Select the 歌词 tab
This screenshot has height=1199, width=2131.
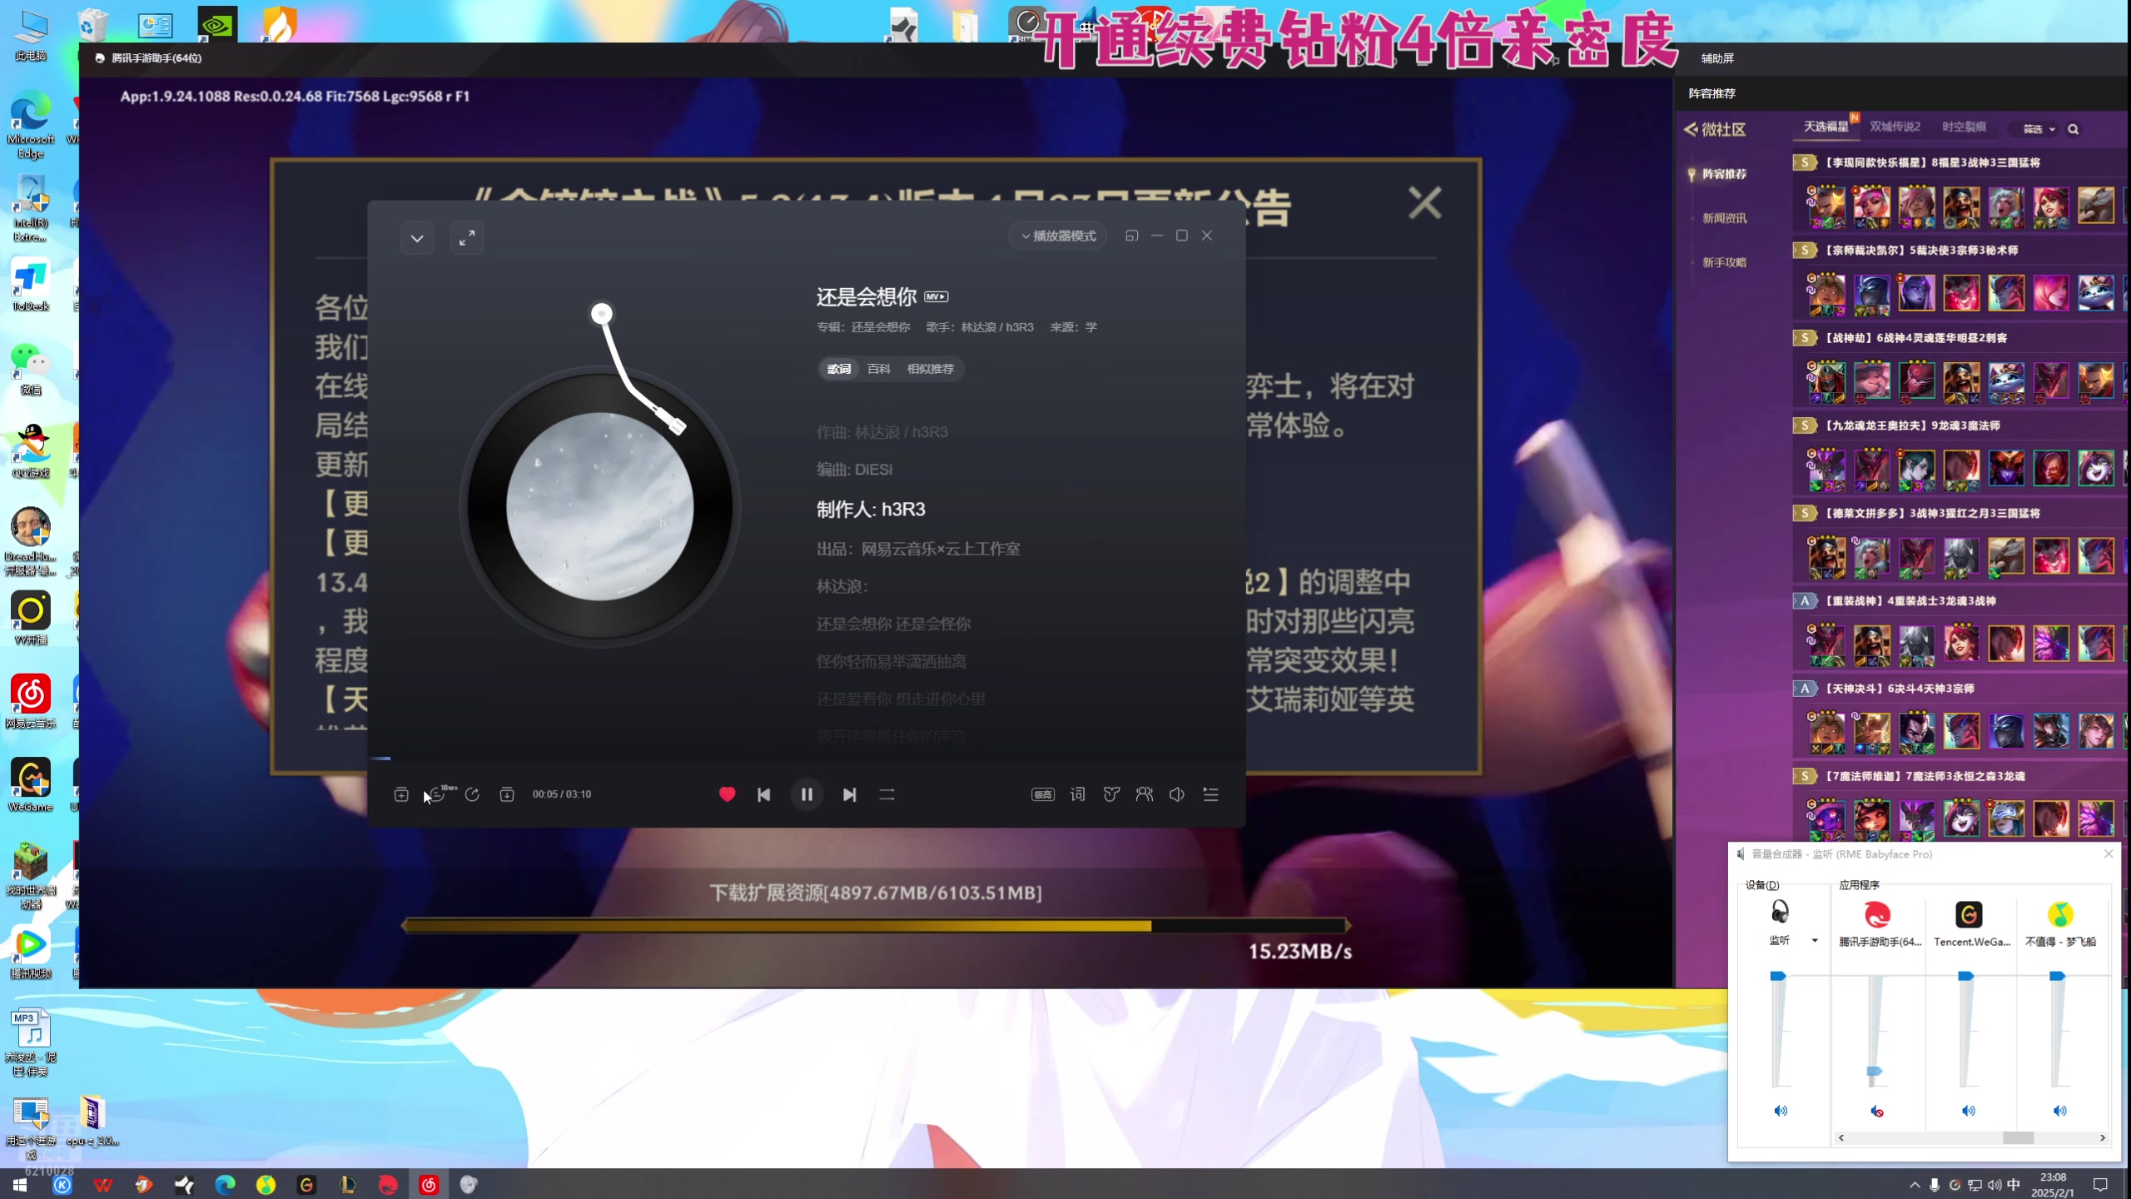click(839, 369)
